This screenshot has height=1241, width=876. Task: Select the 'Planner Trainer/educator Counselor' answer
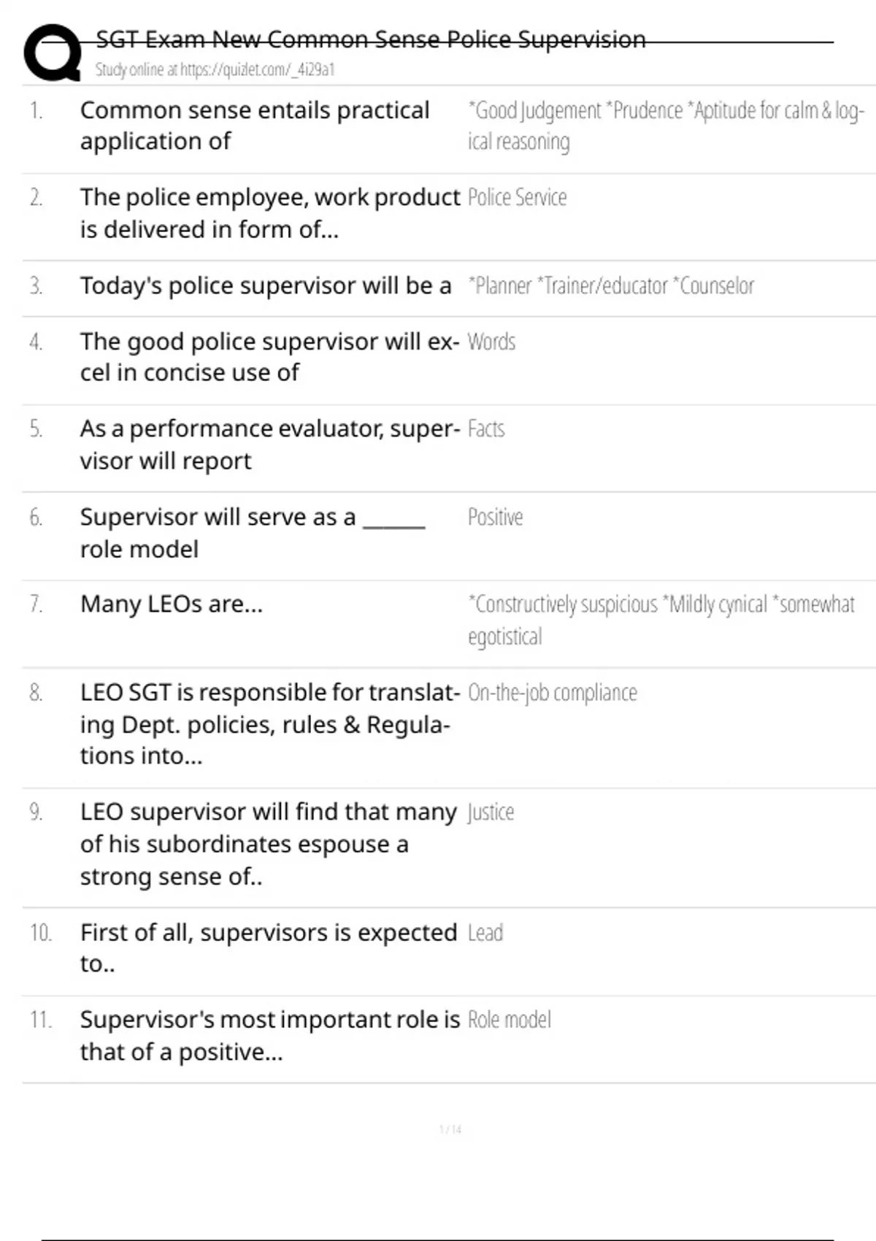611,285
